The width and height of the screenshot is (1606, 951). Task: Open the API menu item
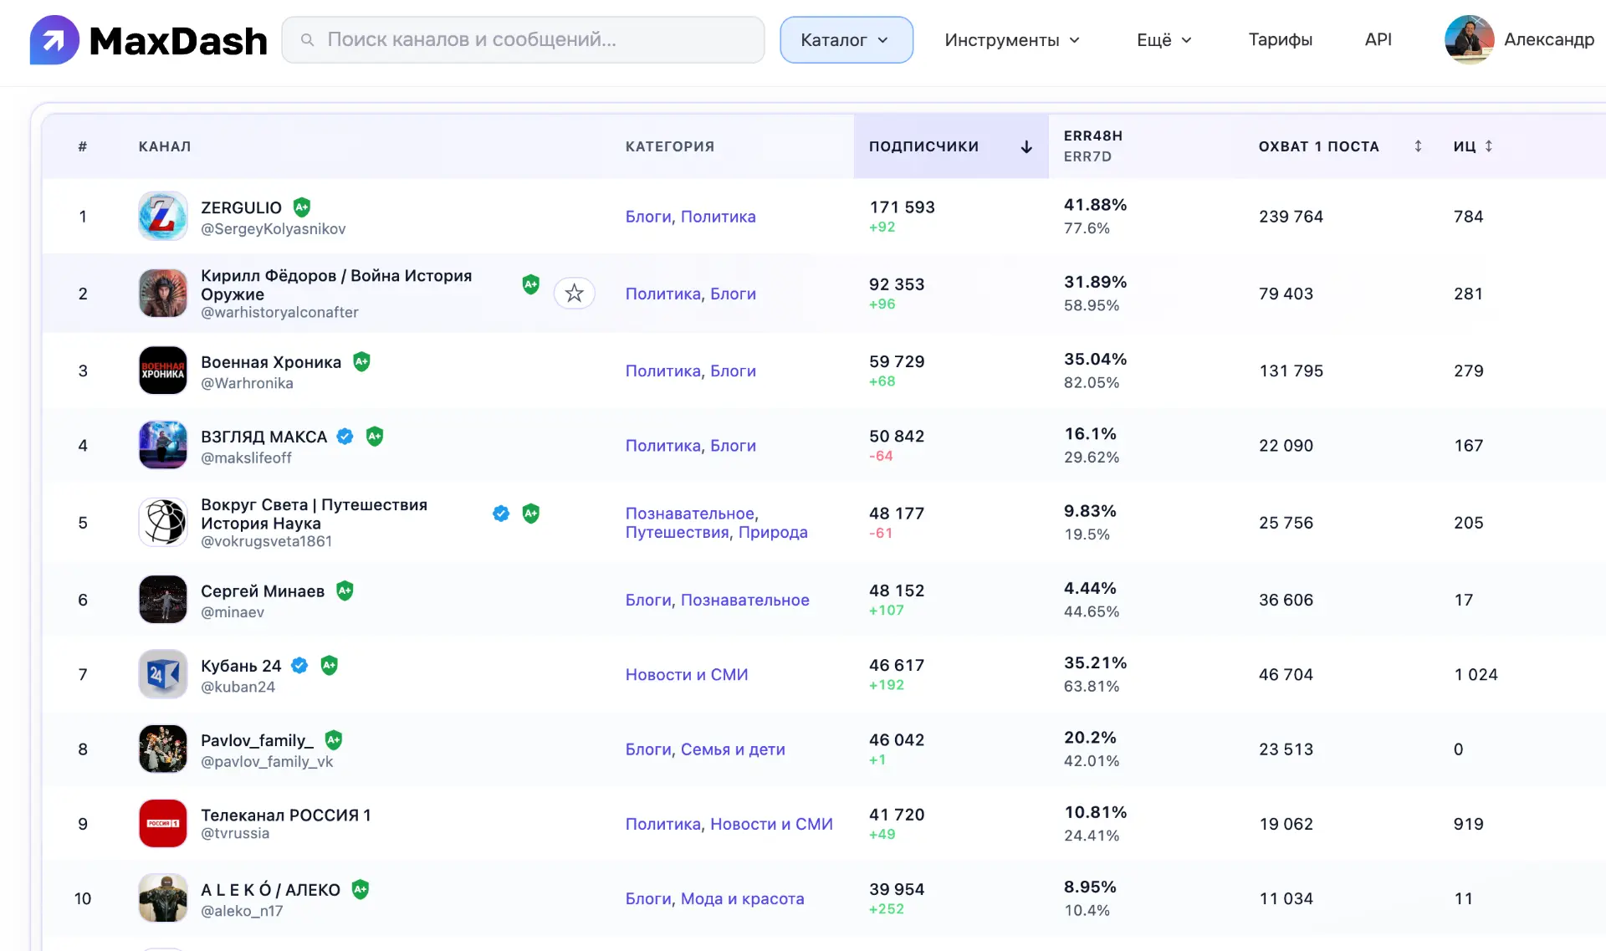(1378, 39)
